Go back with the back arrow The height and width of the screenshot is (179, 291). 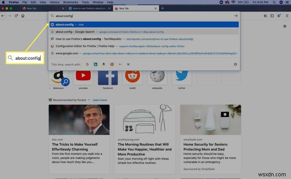3,16
